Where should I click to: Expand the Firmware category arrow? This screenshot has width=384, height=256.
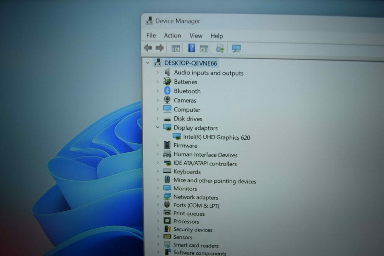click(x=158, y=145)
